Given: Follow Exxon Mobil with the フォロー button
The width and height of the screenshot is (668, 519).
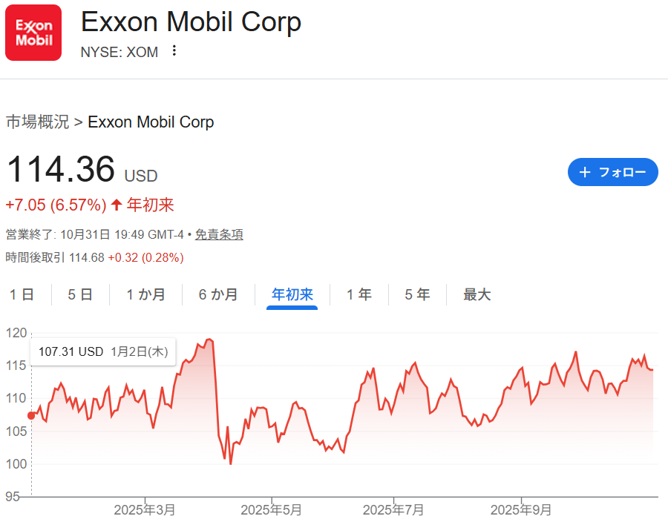Looking at the screenshot, I should tap(612, 172).
